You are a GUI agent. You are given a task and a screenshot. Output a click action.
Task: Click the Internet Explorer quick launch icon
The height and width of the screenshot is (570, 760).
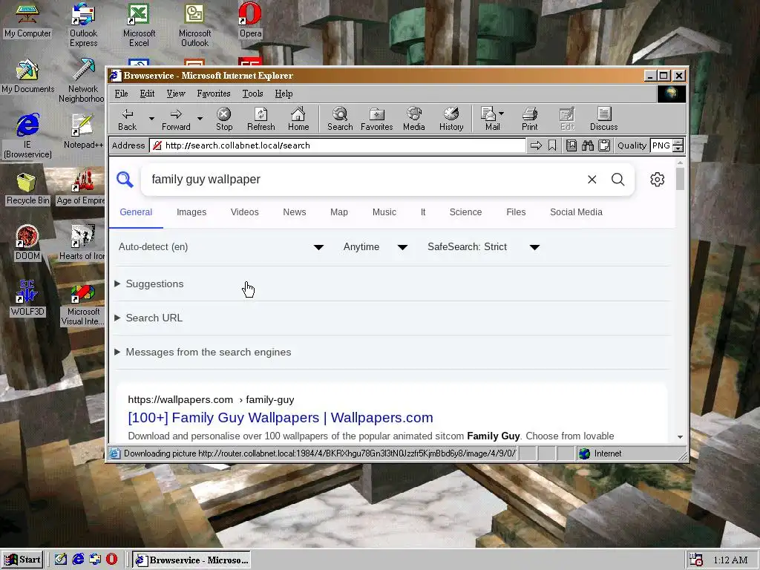tap(78, 560)
